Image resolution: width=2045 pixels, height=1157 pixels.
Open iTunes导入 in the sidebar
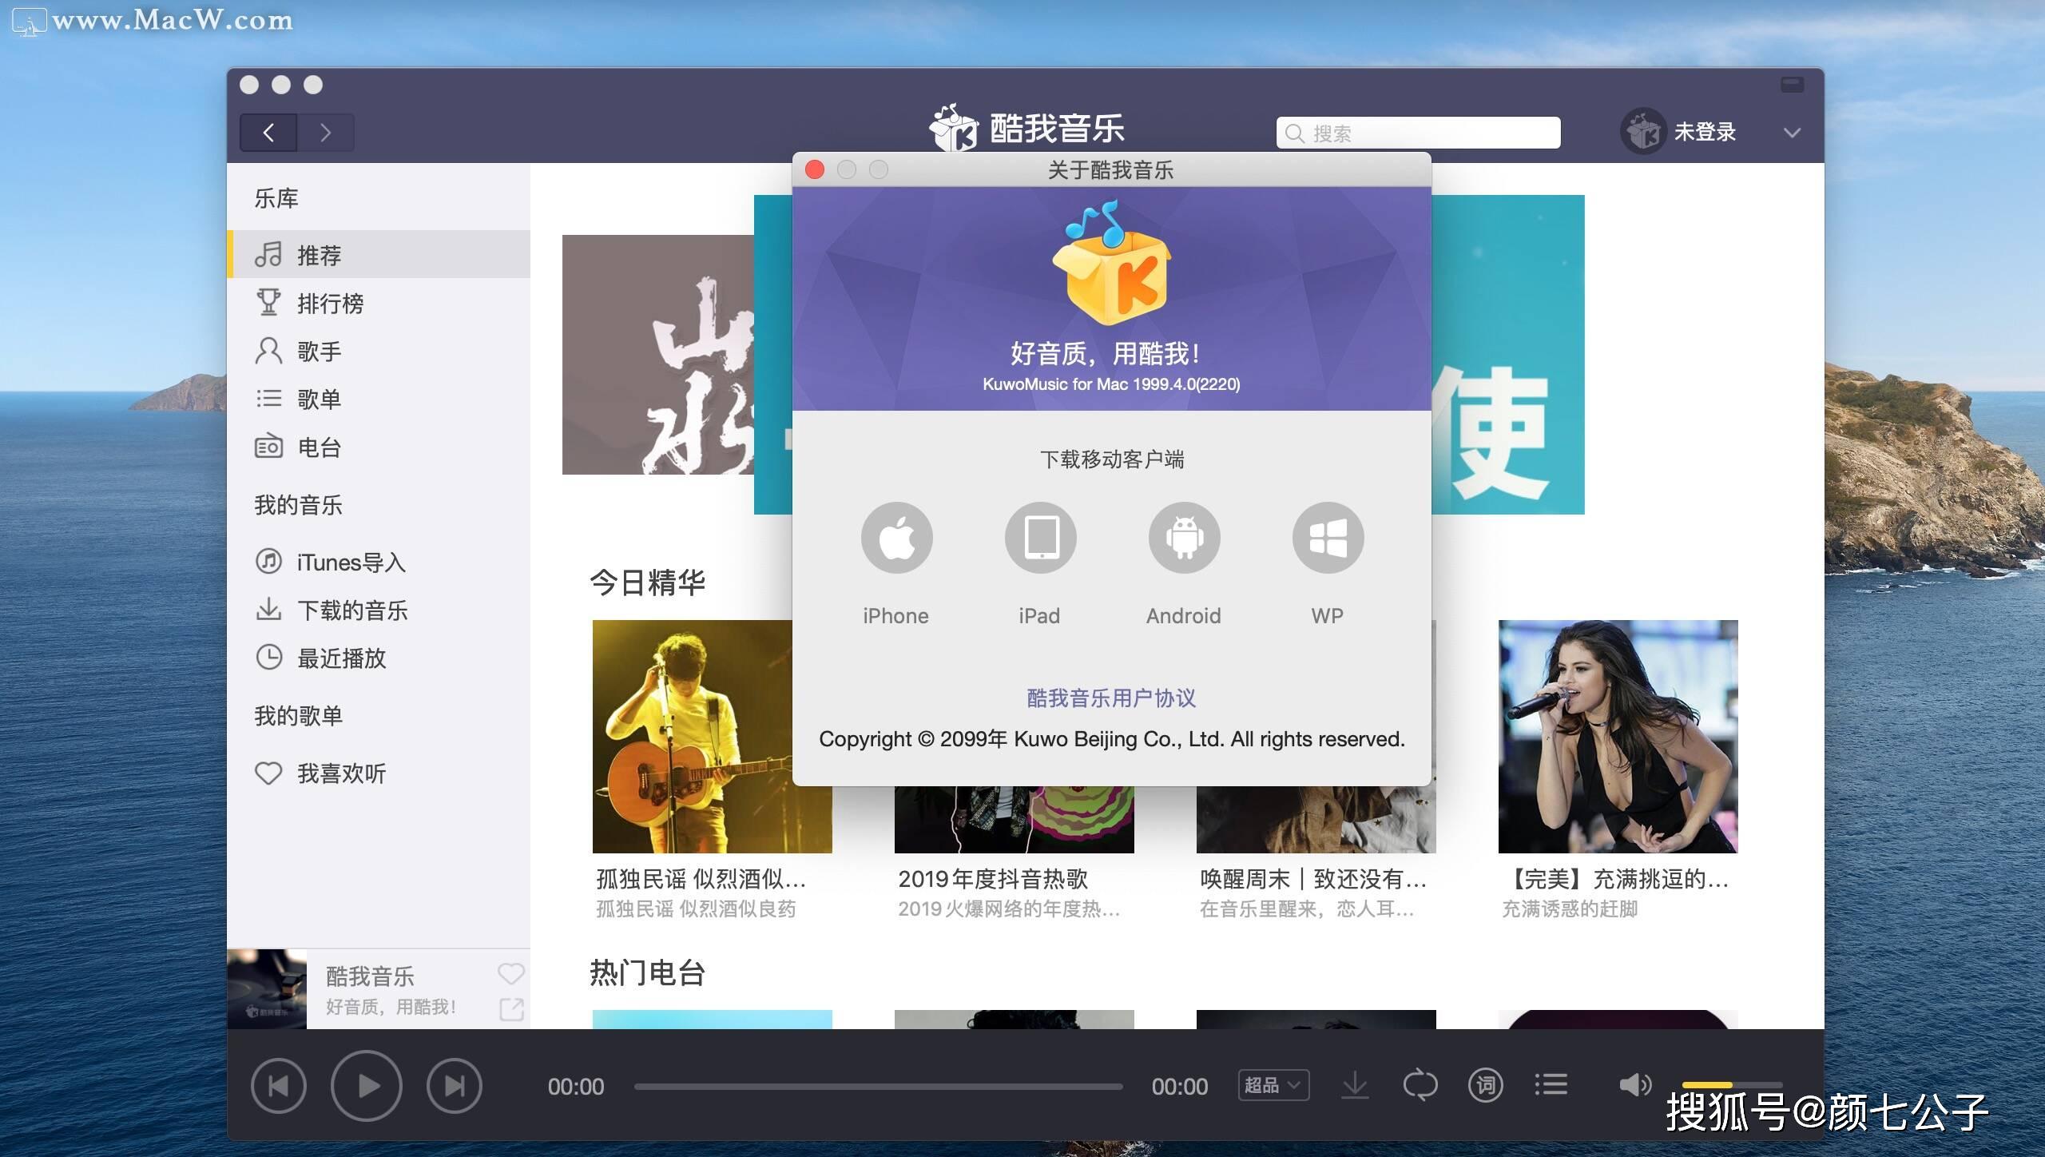(379, 562)
